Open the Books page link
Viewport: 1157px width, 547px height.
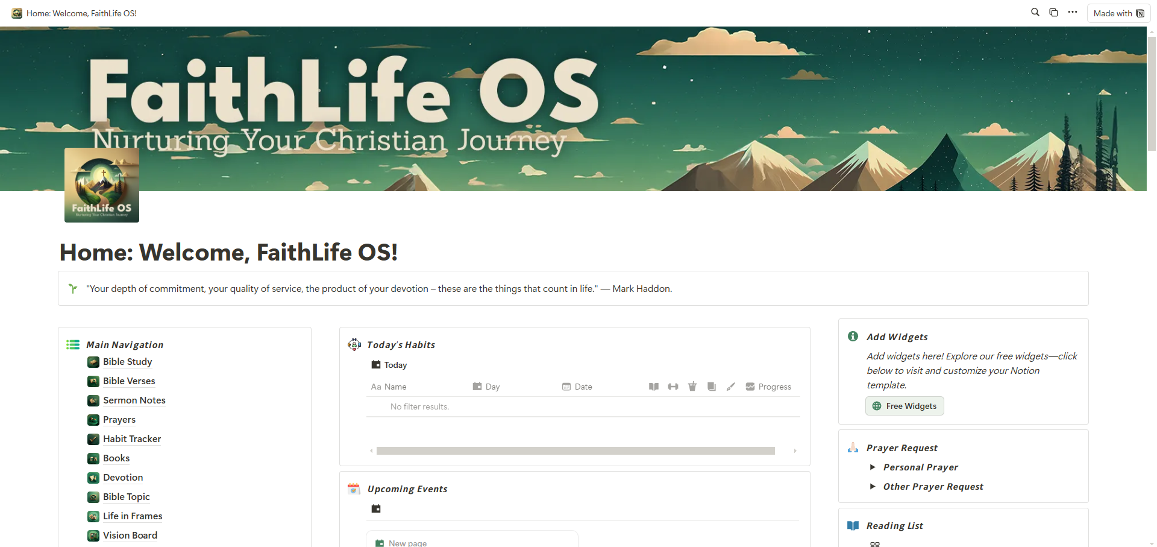pos(116,458)
